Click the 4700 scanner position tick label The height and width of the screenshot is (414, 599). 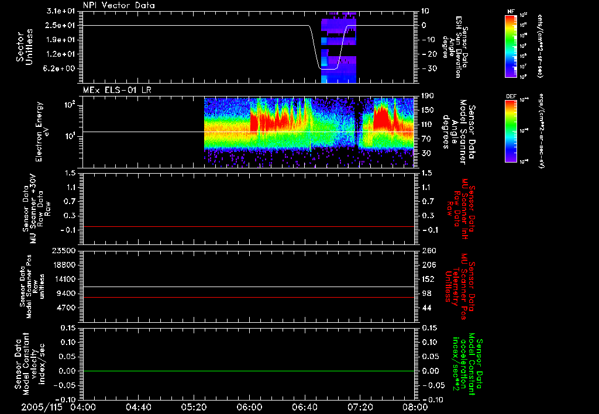coord(66,308)
